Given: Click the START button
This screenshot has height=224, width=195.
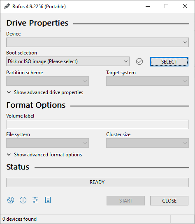Looking at the screenshot, I should (125, 201).
